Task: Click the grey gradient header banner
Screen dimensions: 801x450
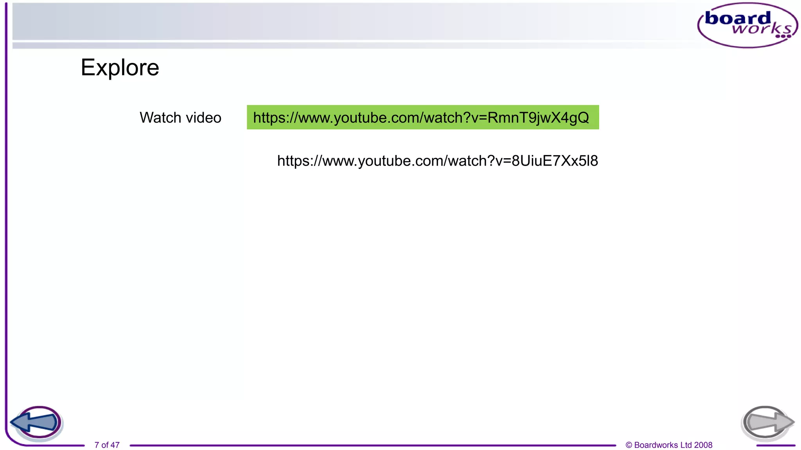Action: (352, 21)
